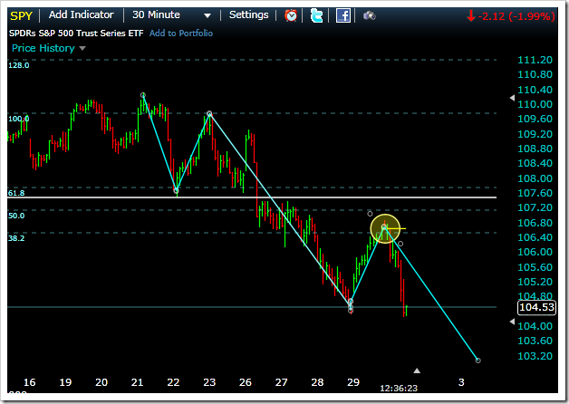The image size is (569, 404).
Task: Click the SPY ticker symbol
Action: click(x=21, y=16)
